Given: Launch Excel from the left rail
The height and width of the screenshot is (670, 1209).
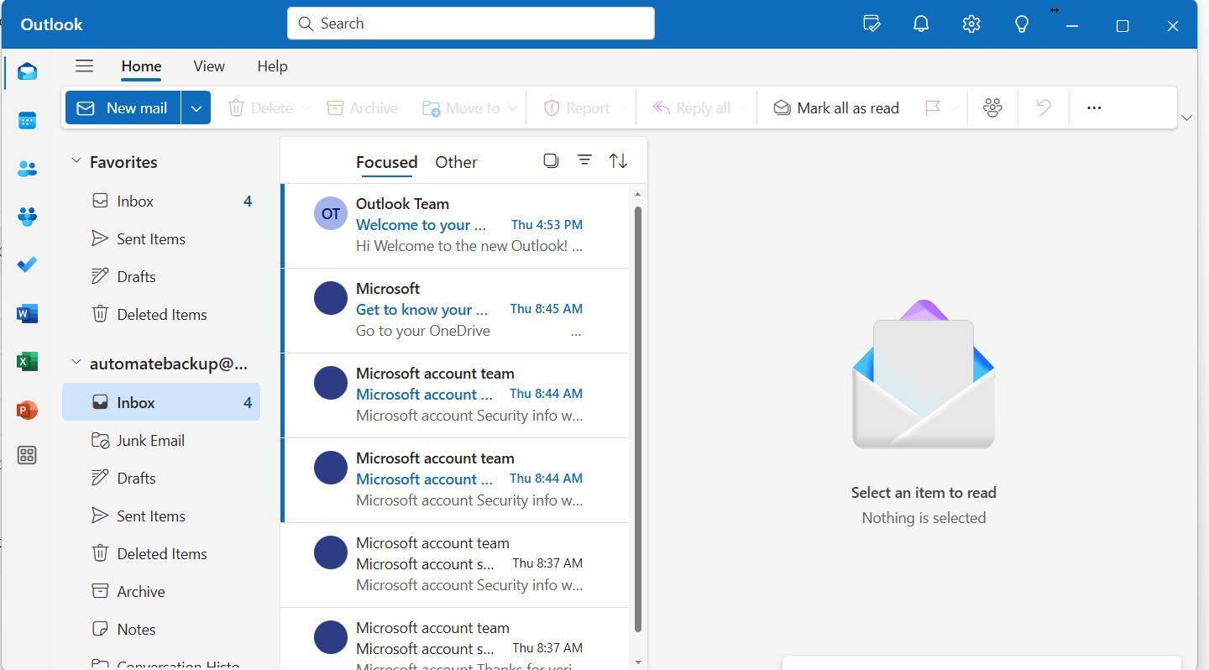Looking at the screenshot, I should click(27, 362).
